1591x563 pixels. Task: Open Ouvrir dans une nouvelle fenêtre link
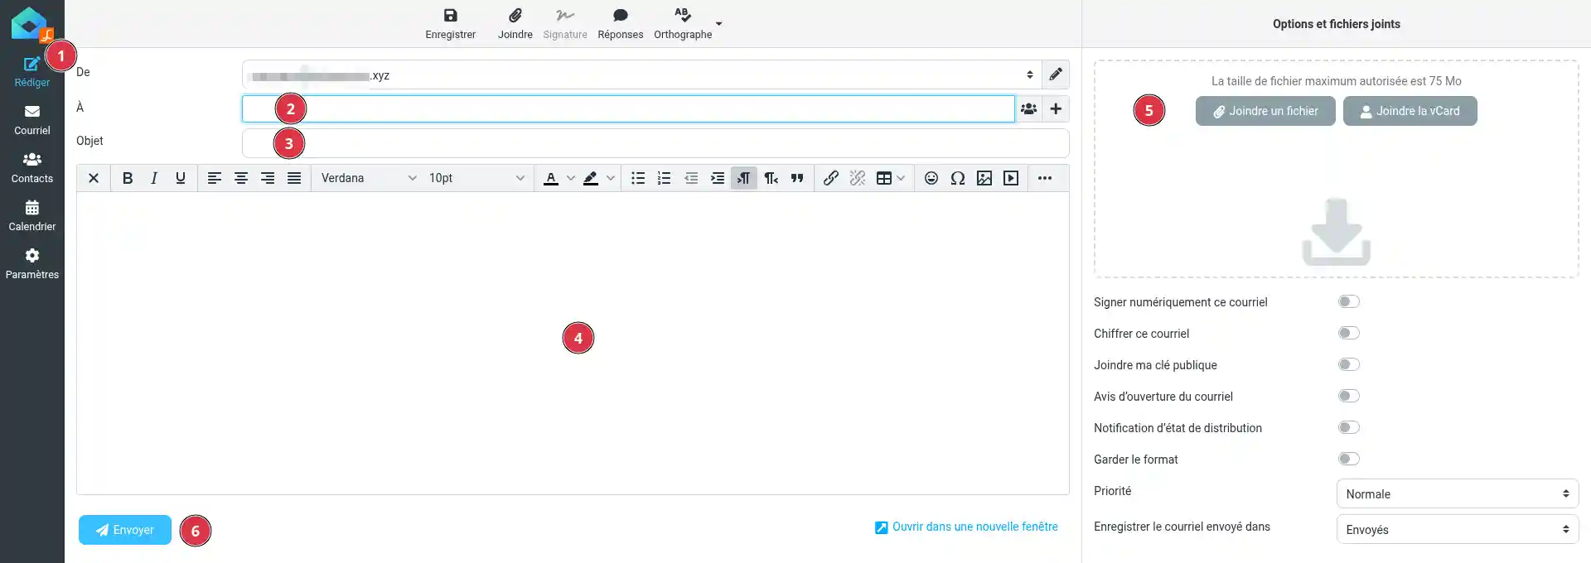pyautogui.click(x=966, y=527)
